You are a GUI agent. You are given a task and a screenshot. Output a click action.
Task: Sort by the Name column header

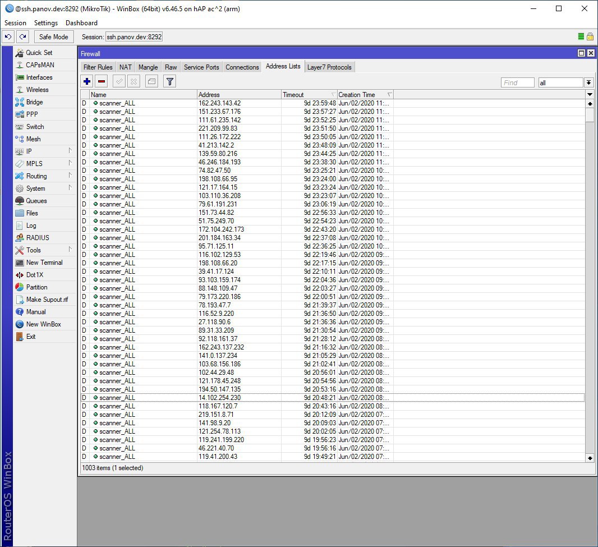click(x=143, y=95)
